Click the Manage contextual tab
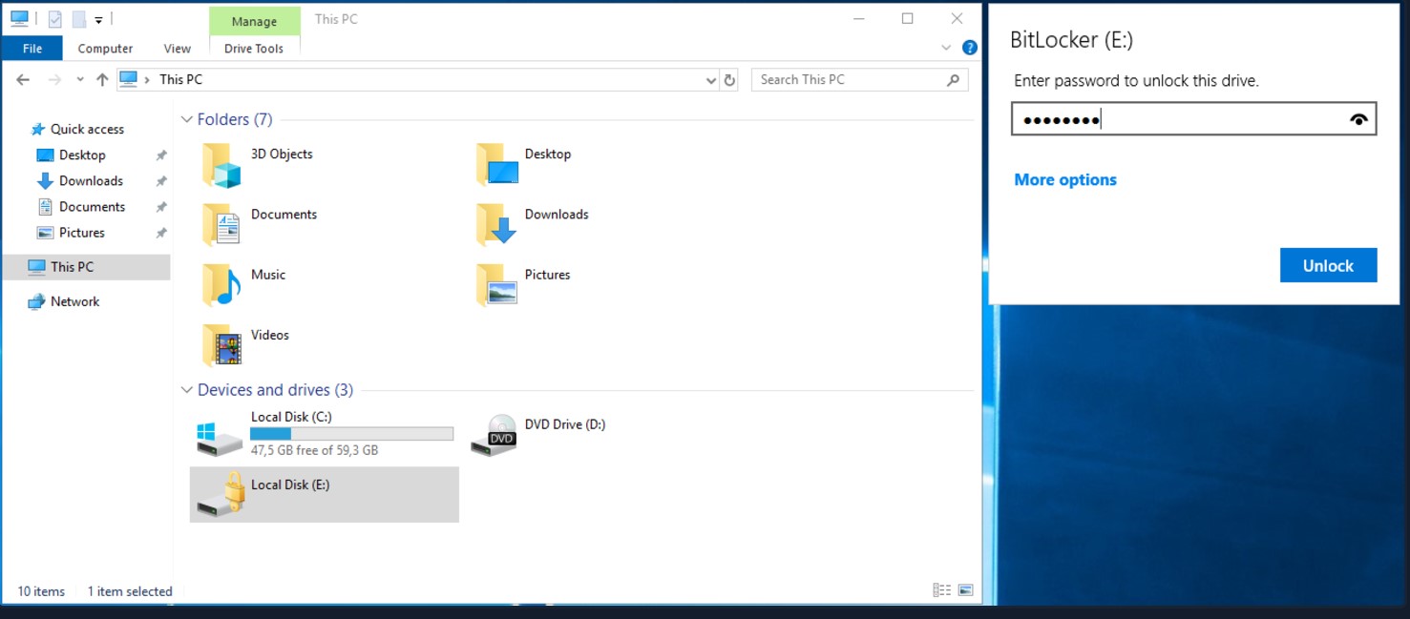The height and width of the screenshot is (619, 1410). [254, 21]
